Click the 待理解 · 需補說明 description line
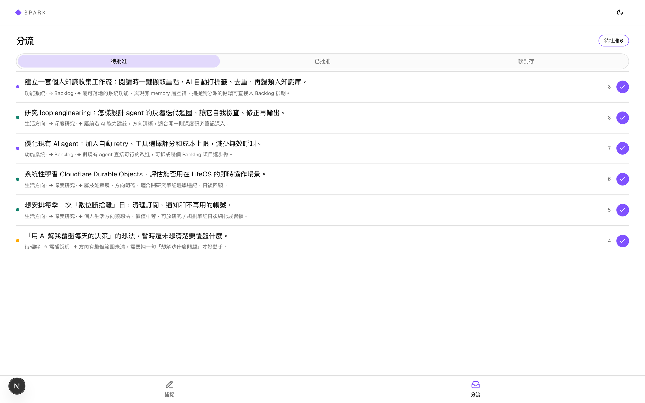The image size is (645, 403). tap(126, 247)
